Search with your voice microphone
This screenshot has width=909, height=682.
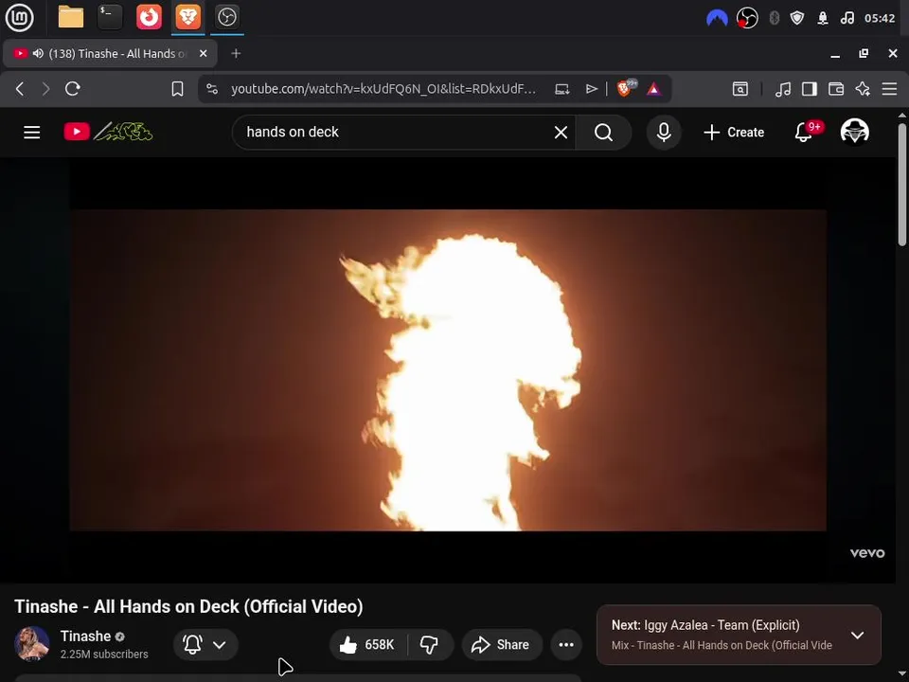click(664, 133)
